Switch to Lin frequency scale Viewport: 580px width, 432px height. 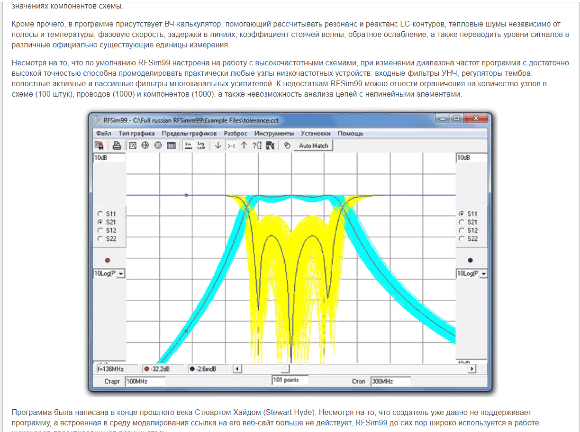click(x=188, y=145)
